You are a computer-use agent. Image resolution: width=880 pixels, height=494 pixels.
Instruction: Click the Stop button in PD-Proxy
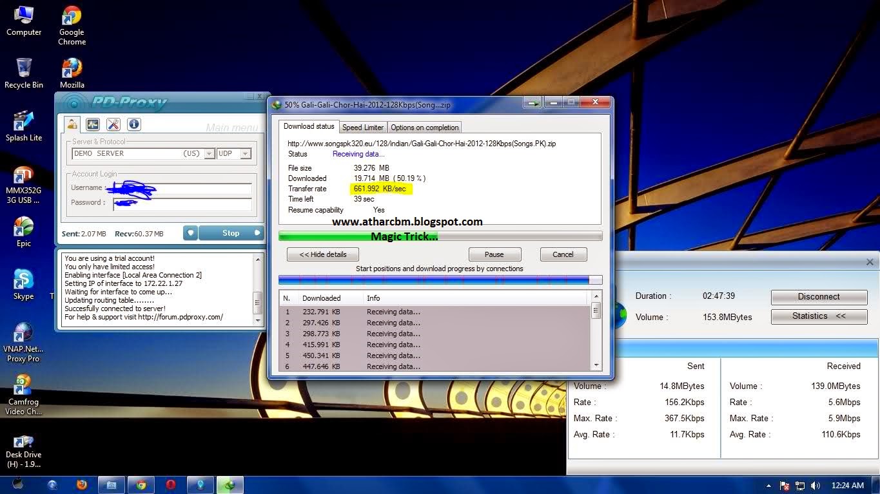231,233
